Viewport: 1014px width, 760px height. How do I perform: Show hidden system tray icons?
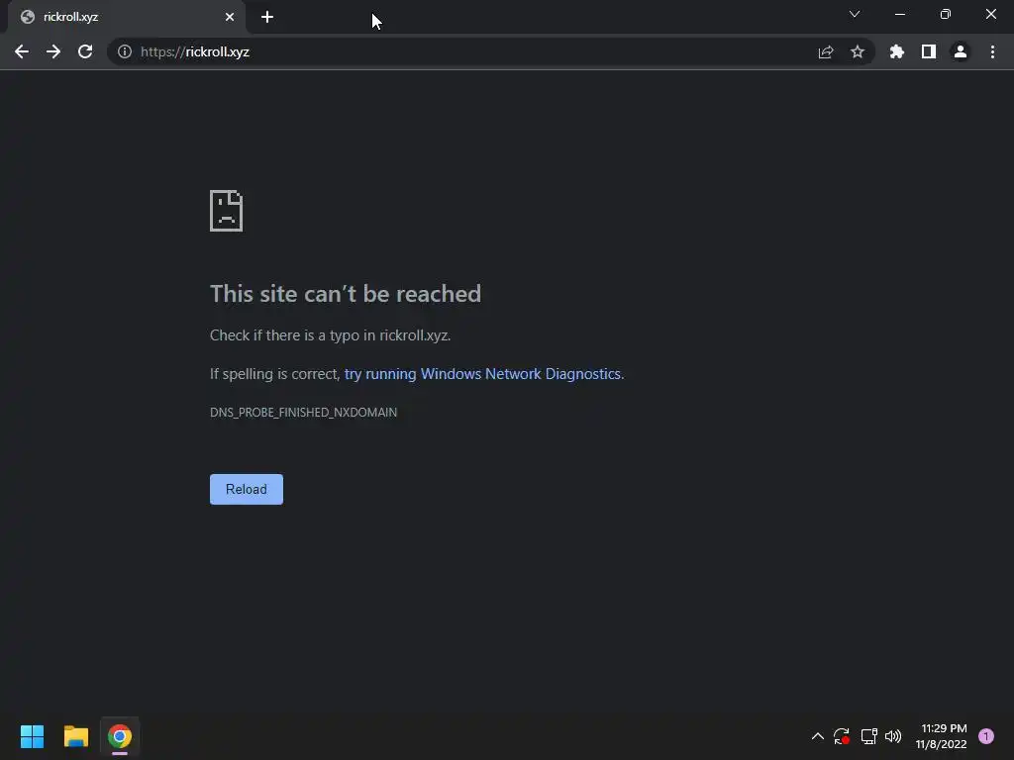click(x=817, y=736)
